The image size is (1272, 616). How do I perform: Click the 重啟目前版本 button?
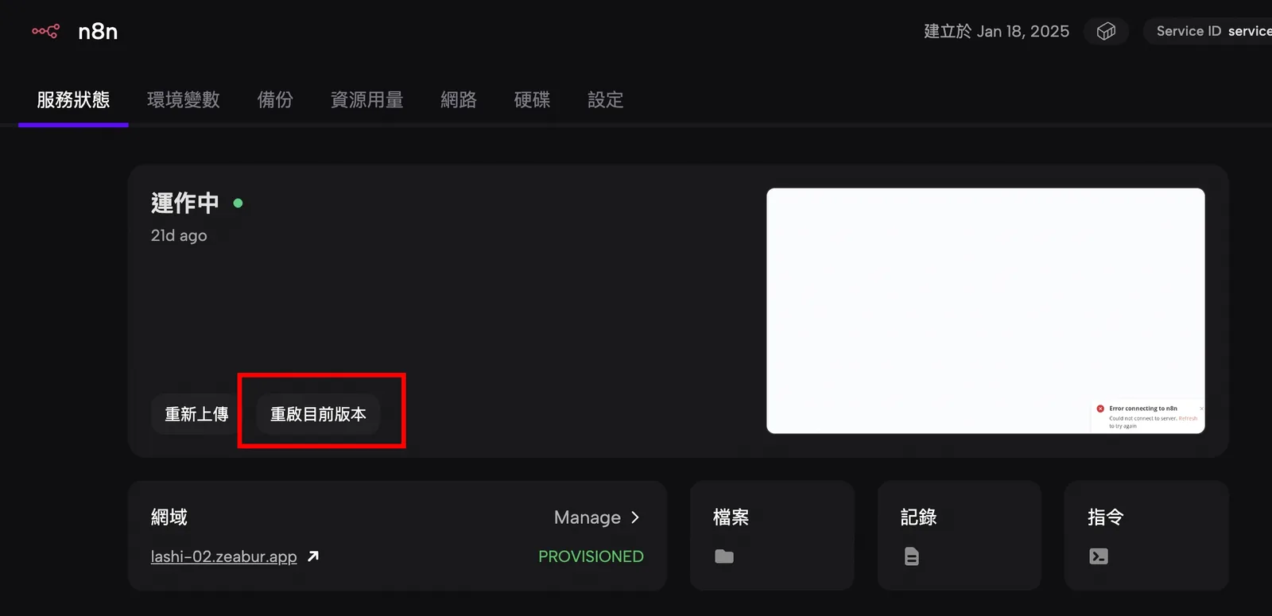(x=318, y=414)
